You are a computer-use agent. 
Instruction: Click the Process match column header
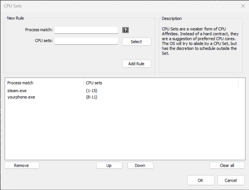pyautogui.click(x=20, y=83)
